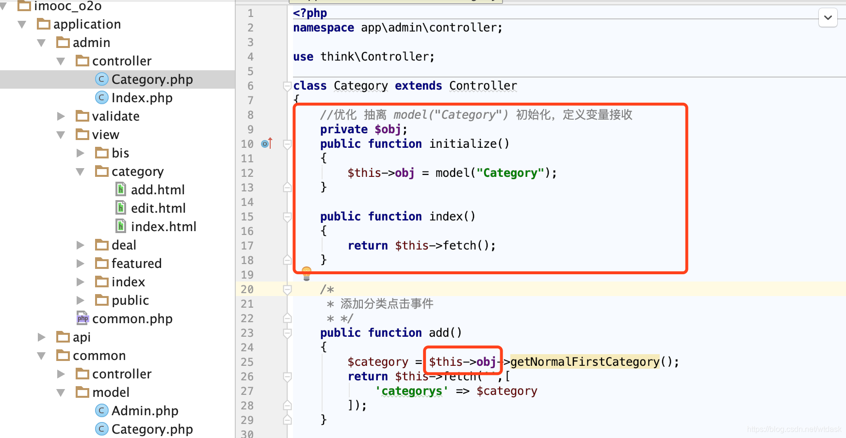Click the Category.php class icon under admin controller
The image size is (846, 438).
(101, 79)
